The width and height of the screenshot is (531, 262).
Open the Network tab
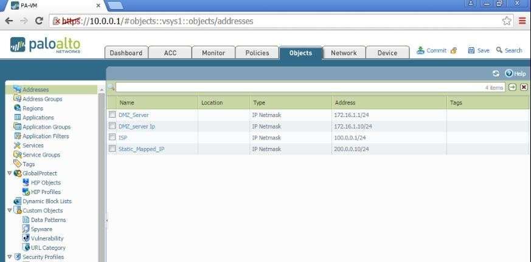click(343, 53)
